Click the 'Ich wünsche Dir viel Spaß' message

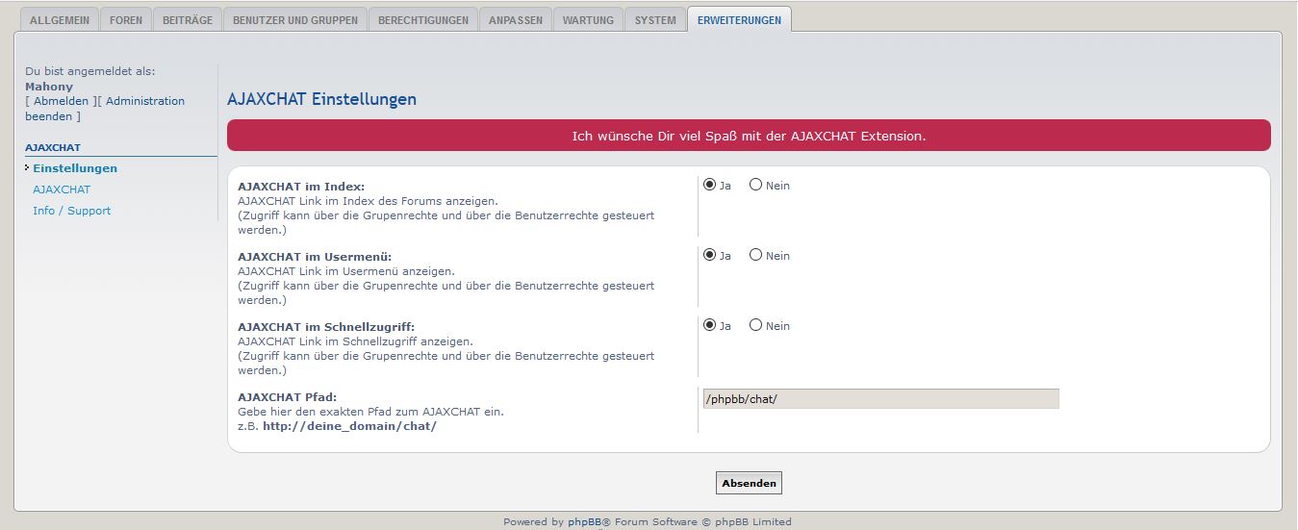(749, 136)
